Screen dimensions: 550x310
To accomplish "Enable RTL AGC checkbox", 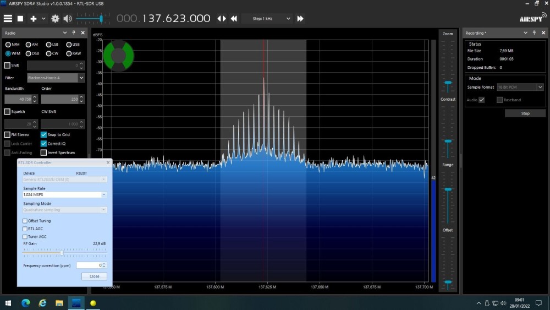I will tap(25, 229).
